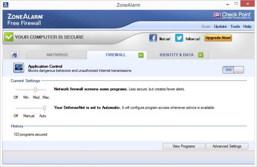This screenshot has height=167, width=257.
Task: Click the Off label on DefenseNet slider
Action: click(x=16, y=116)
